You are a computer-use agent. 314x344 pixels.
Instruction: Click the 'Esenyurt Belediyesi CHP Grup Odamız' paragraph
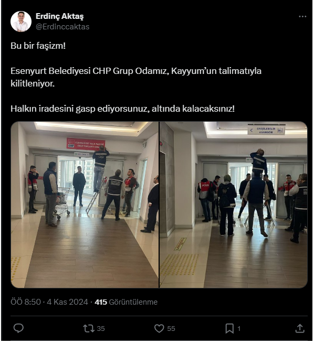coord(136,77)
